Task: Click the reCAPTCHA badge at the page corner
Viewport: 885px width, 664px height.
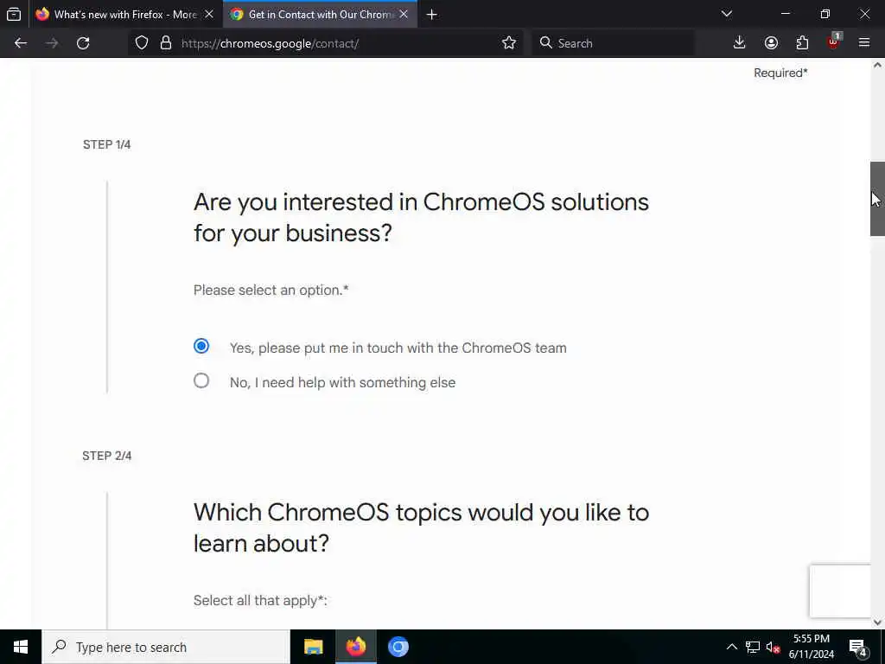Action: pyautogui.click(x=840, y=591)
